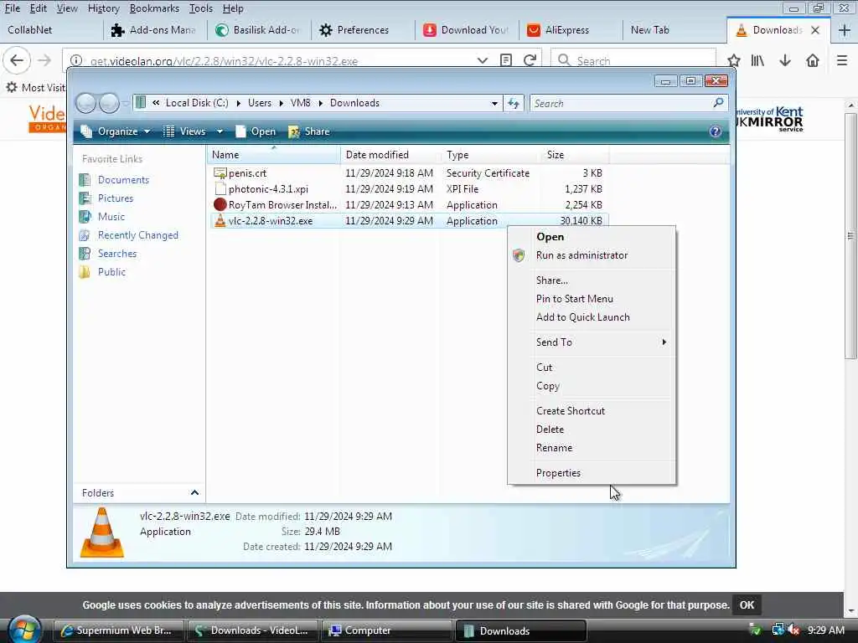Screen dimensions: 858x643
Task: Choose Delete in context menu
Action: 592,430
